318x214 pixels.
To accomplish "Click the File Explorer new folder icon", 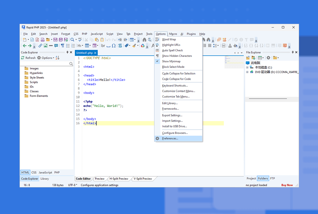I will (253, 58).
